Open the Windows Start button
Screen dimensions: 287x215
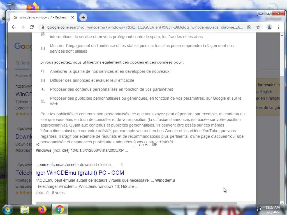point(7,209)
